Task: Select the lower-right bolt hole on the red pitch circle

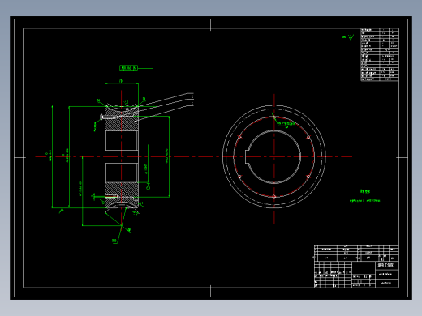Action: [x=308, y=177]
